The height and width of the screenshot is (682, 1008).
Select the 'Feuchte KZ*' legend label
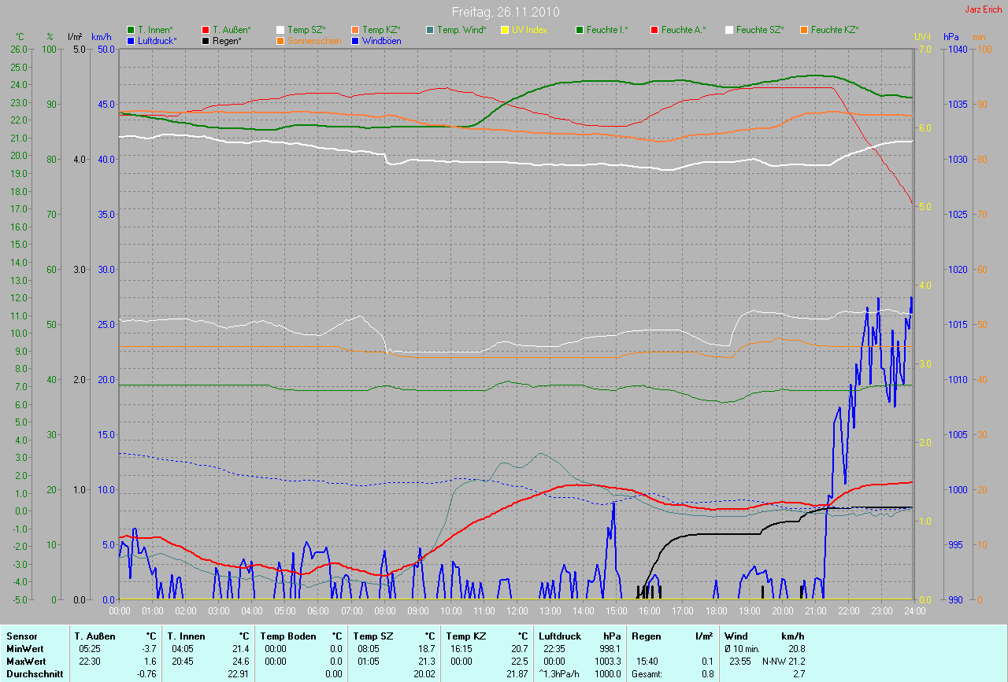[x=835, y=30]
